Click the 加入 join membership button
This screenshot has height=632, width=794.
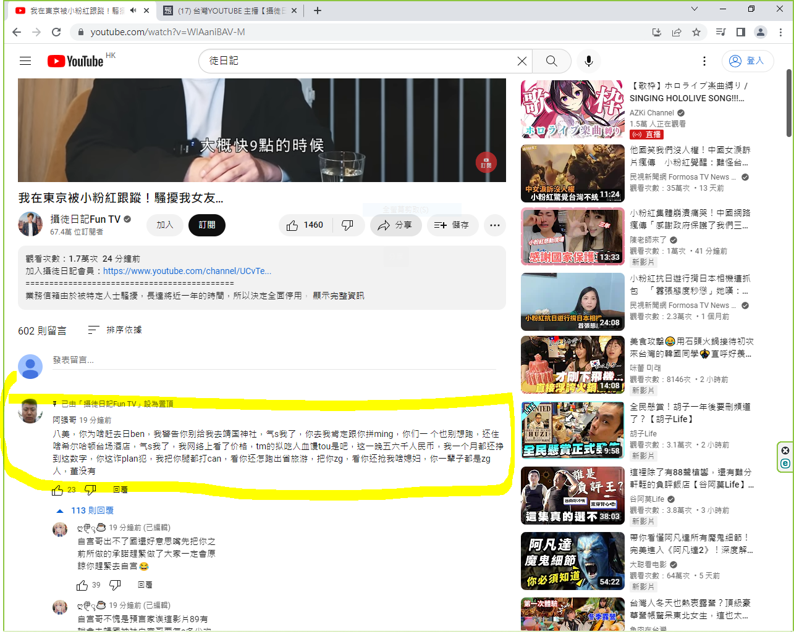click(x=165, y=225)
